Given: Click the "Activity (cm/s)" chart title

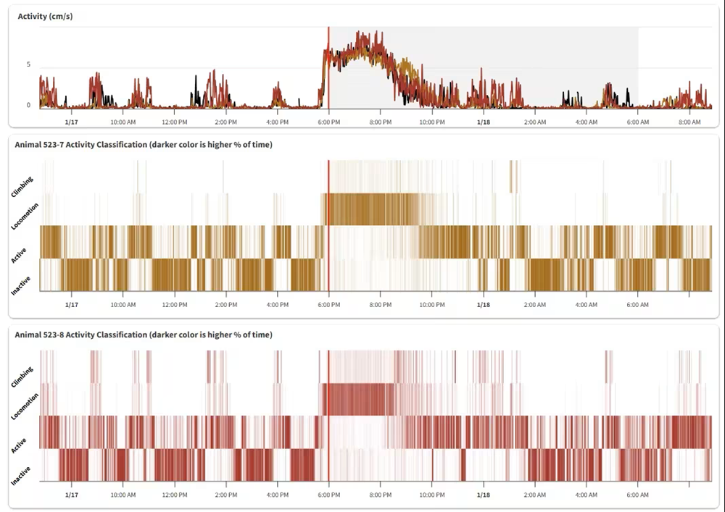Looking at the screenshot, I should click(45, 15).
